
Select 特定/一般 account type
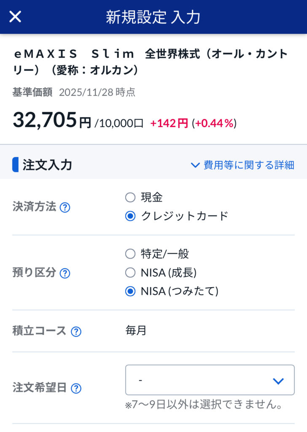(130, 254)
